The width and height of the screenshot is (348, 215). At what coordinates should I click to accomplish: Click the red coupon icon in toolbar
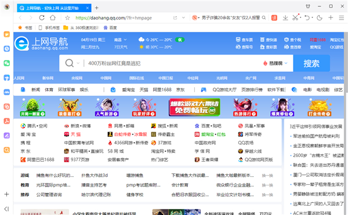coord(274,18)
